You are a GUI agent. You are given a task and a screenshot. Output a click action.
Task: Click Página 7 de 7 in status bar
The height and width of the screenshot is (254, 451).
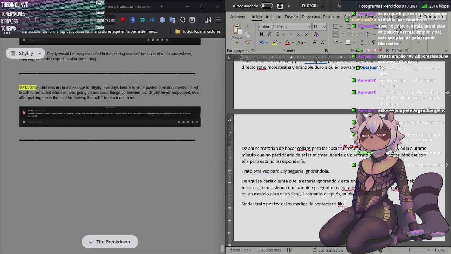[240, 250]
